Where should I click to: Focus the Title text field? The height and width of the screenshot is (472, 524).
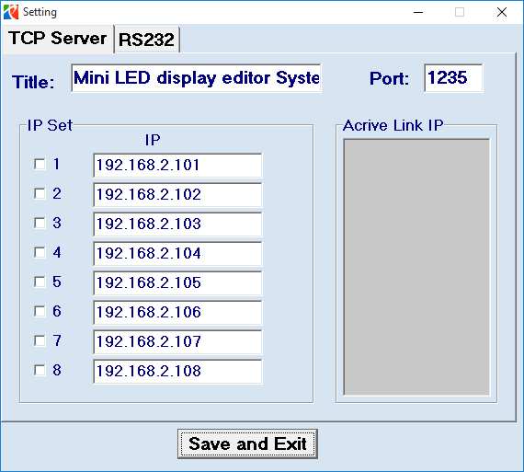tap(196, 78)
